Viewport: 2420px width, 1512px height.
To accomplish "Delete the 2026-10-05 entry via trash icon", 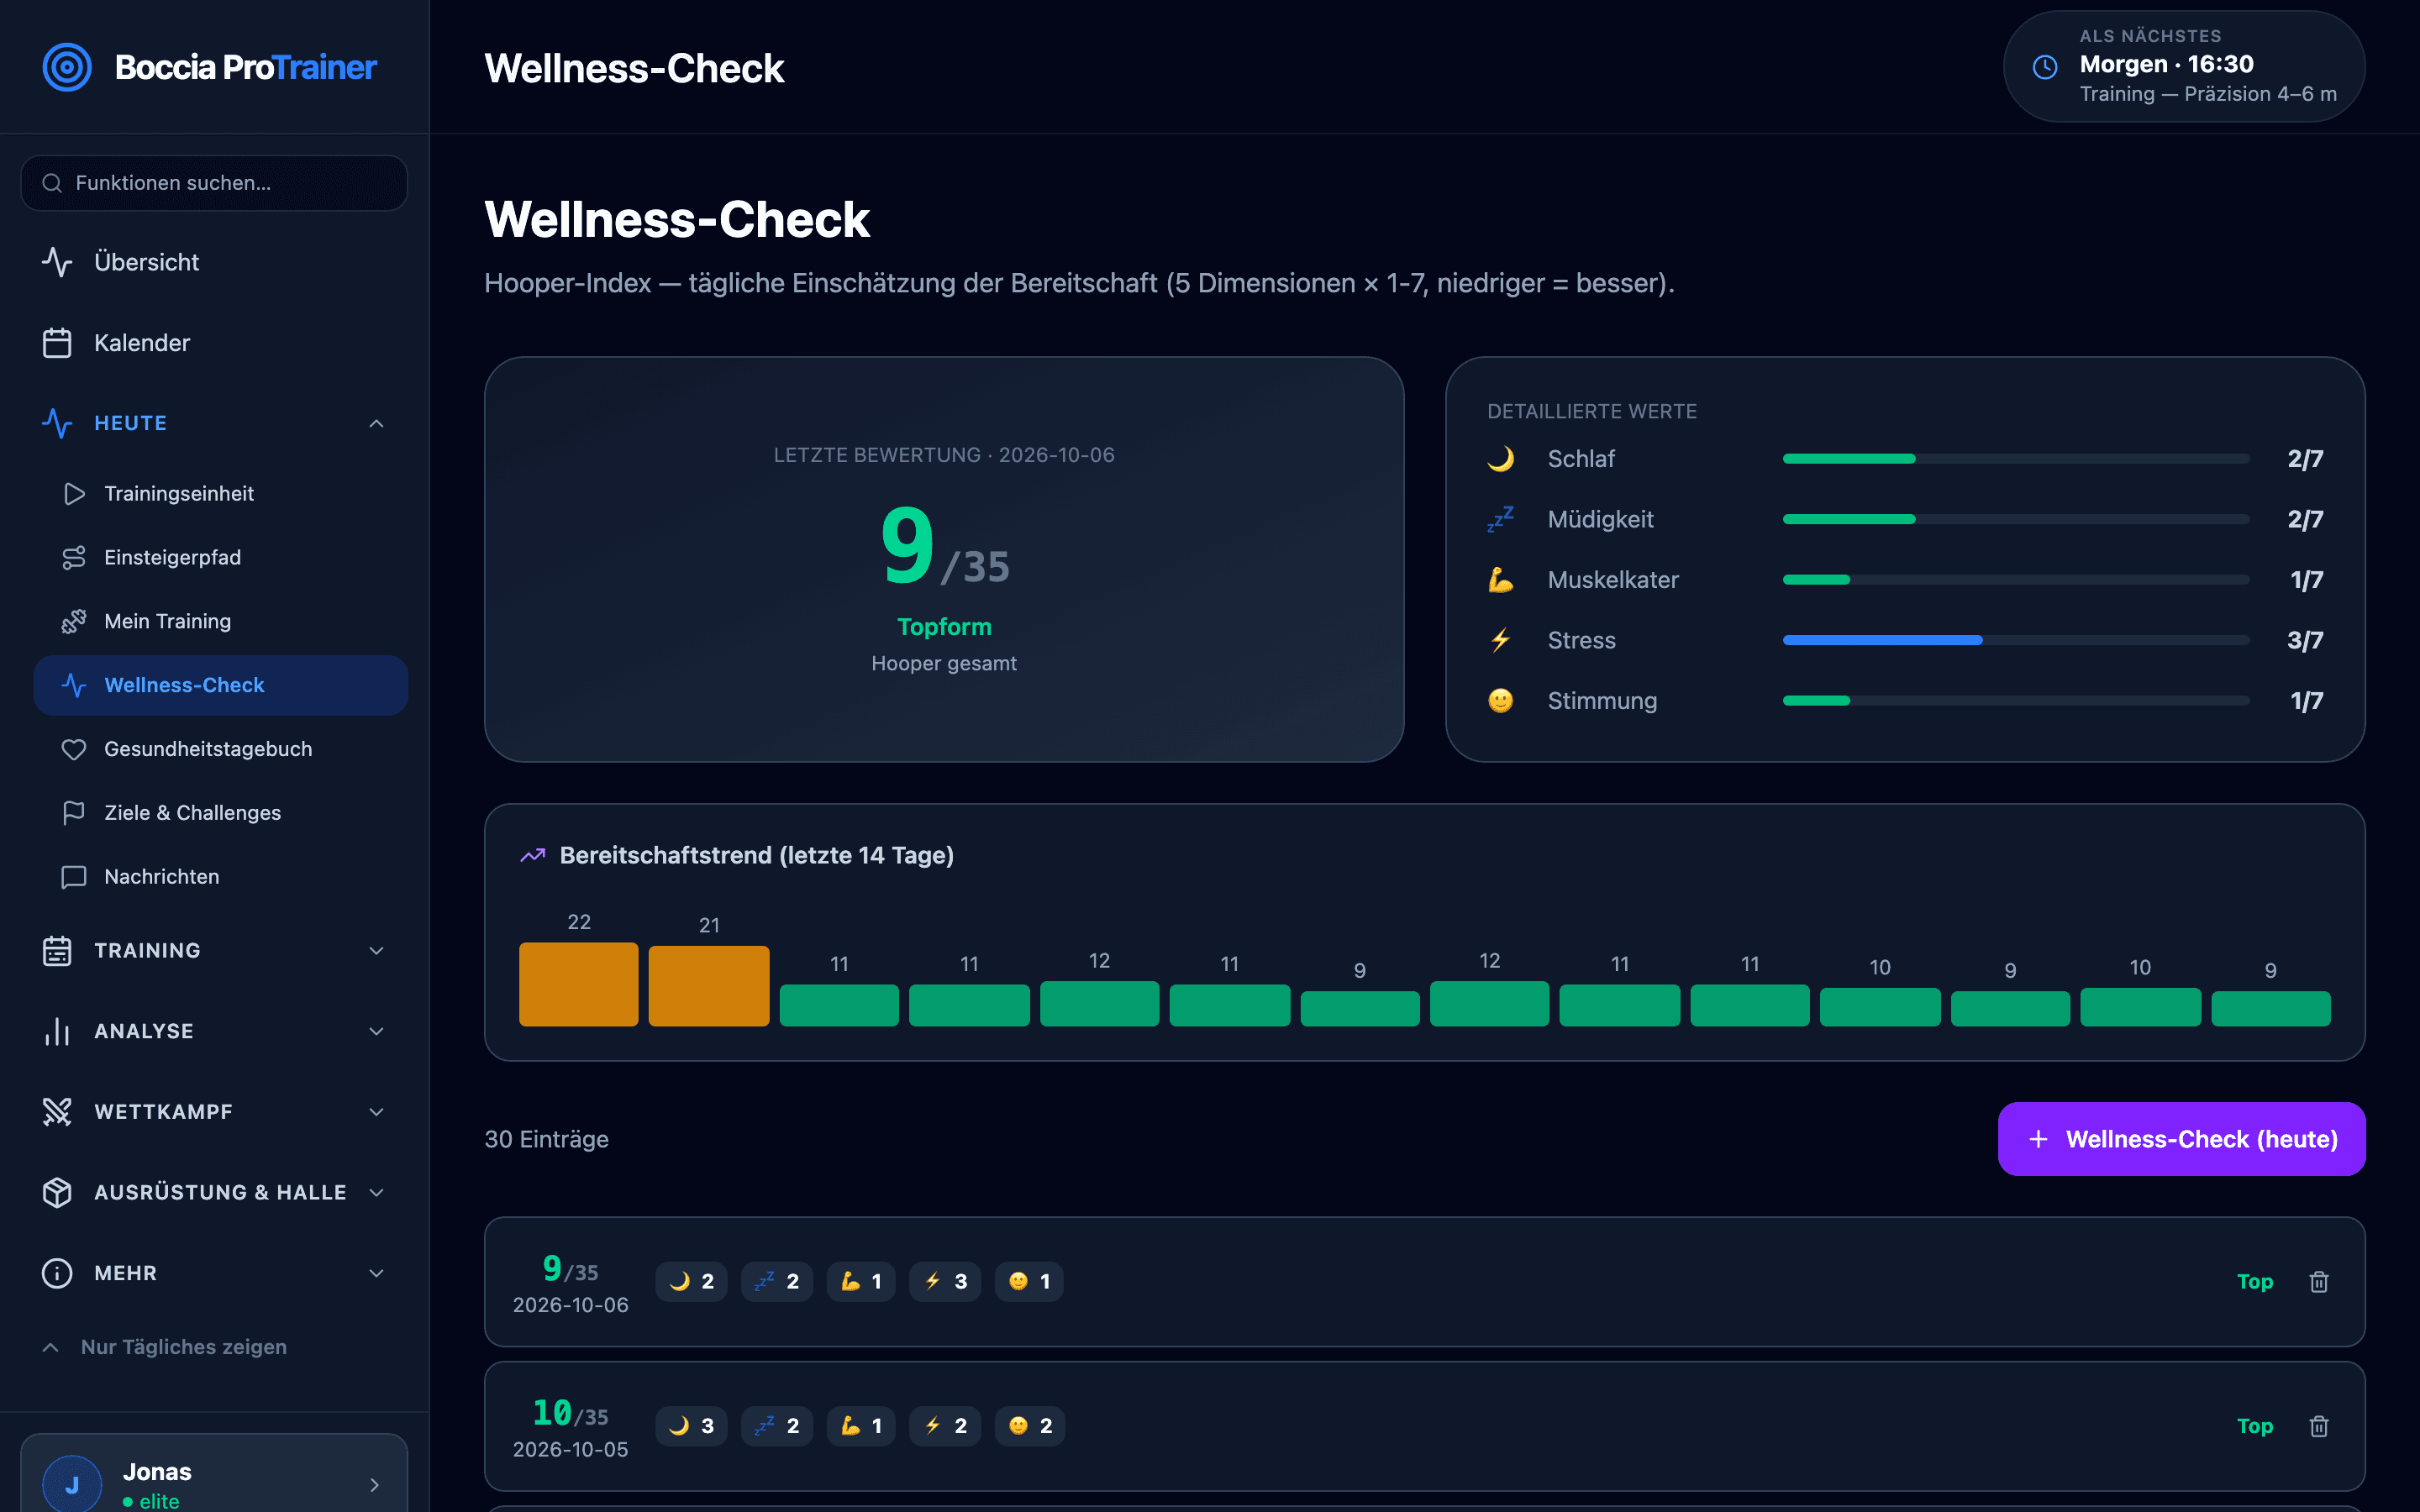I will pos(2319,1426).
